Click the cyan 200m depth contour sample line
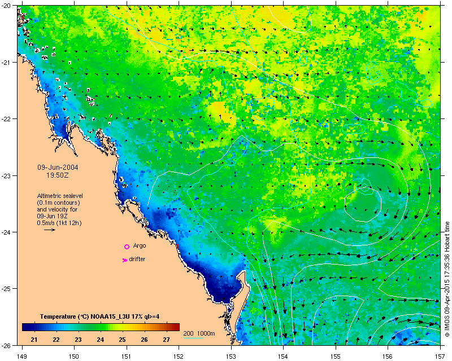The width and height of the screenshot is (452, 361). coord(193,338)
